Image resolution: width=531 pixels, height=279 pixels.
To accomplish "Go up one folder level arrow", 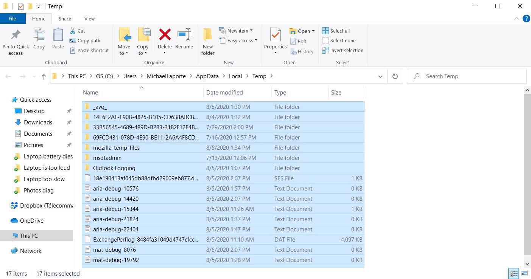I will coord(44,76).
